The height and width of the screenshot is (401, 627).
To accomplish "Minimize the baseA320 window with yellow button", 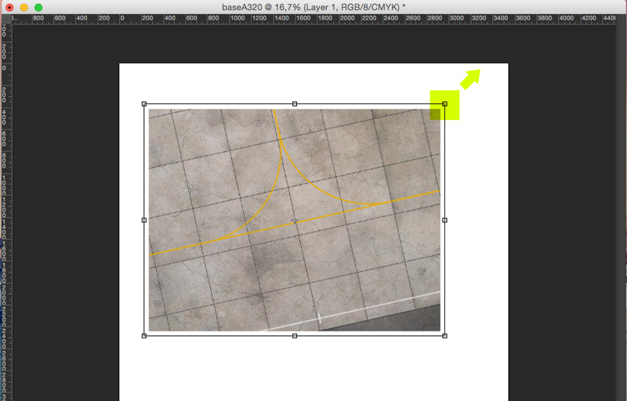I will 24,8.
